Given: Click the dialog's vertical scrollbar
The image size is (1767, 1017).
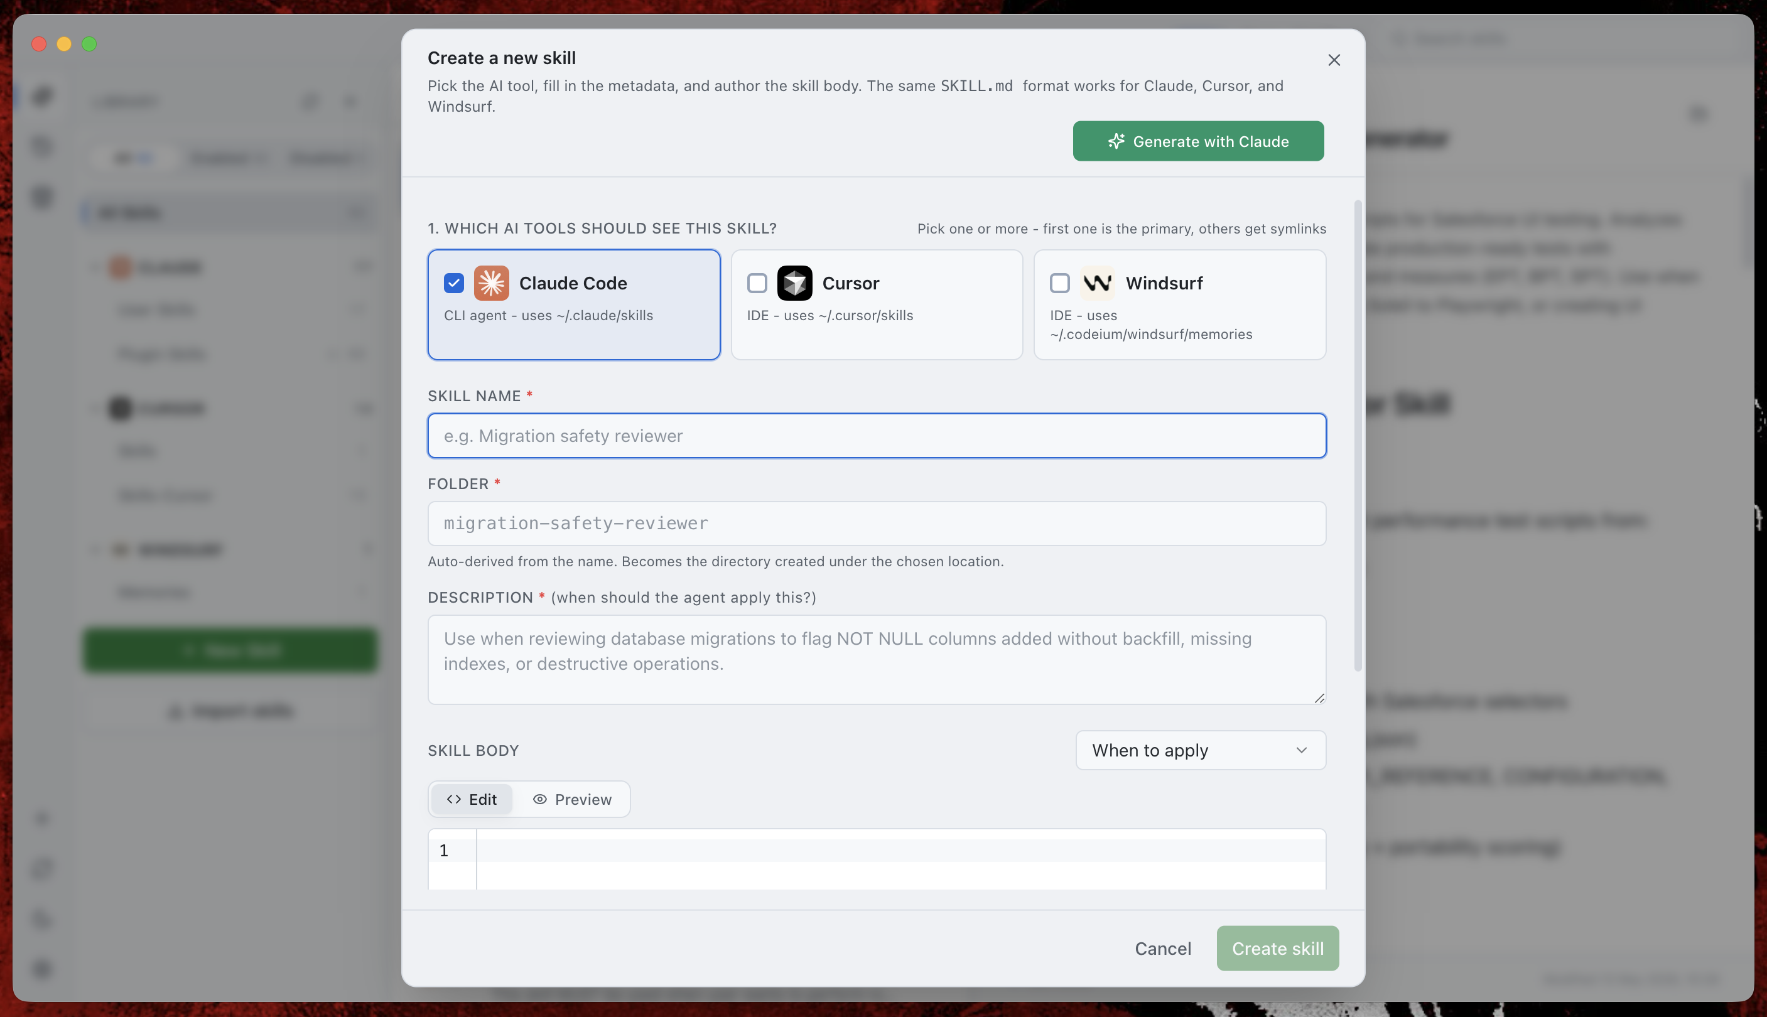Looking at the screenshot, I should point(1358,436).
